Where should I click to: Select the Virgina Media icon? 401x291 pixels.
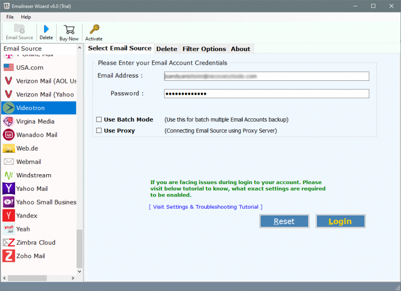click(8, 122)
